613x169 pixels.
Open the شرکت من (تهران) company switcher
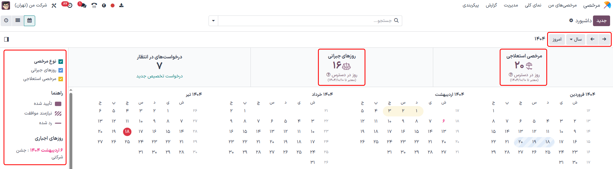click(x=31, y=5)
